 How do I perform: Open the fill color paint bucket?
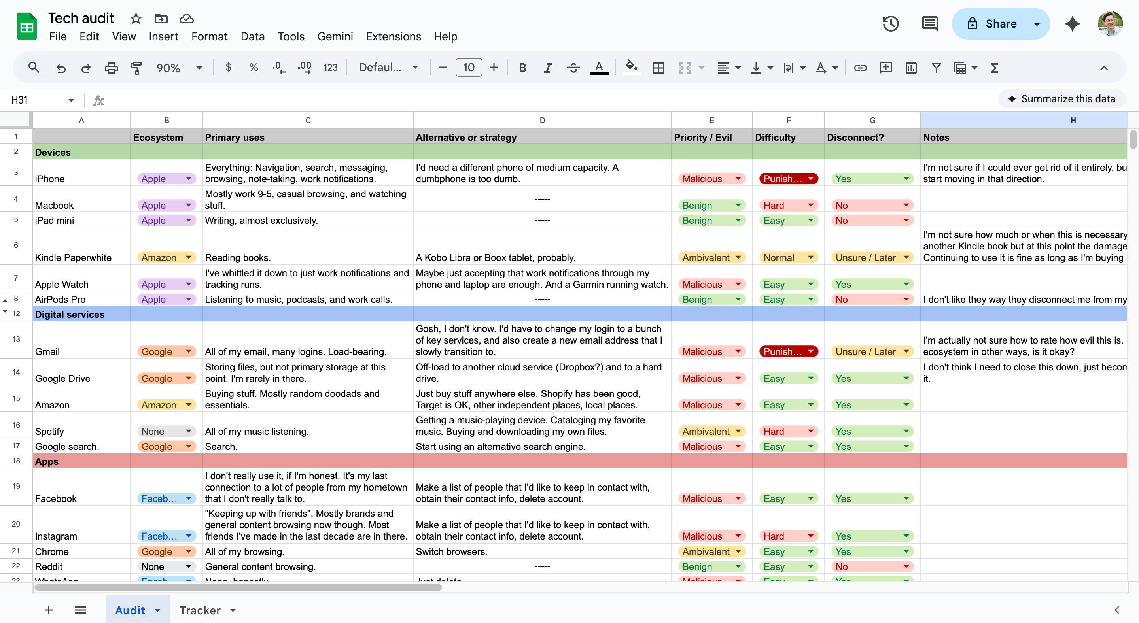click(631, 68)
